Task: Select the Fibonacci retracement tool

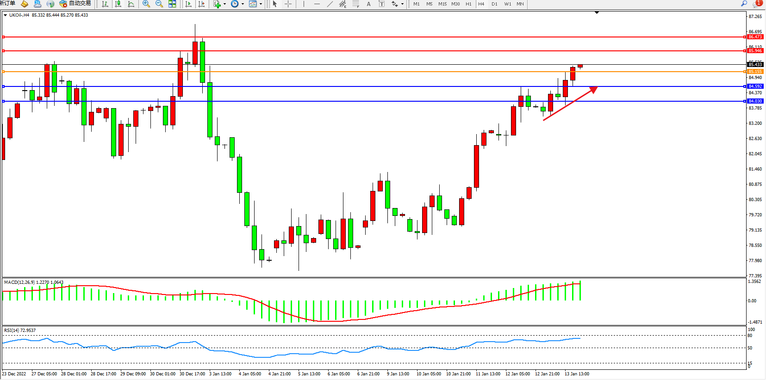Action: (x=355, y=4)
